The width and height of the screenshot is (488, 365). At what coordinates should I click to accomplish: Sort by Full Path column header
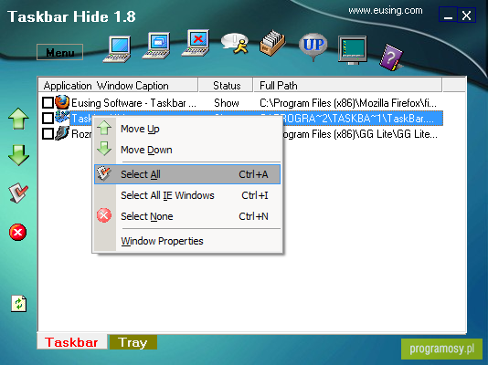[348, 85]
